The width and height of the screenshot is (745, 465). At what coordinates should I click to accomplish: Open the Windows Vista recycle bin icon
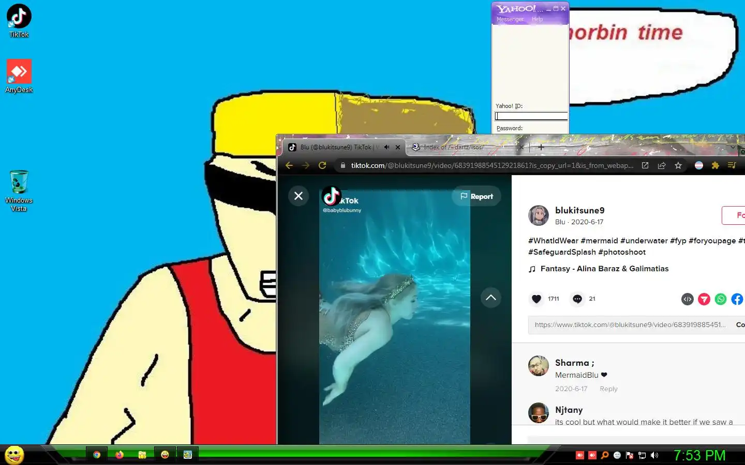coord(19,191)
